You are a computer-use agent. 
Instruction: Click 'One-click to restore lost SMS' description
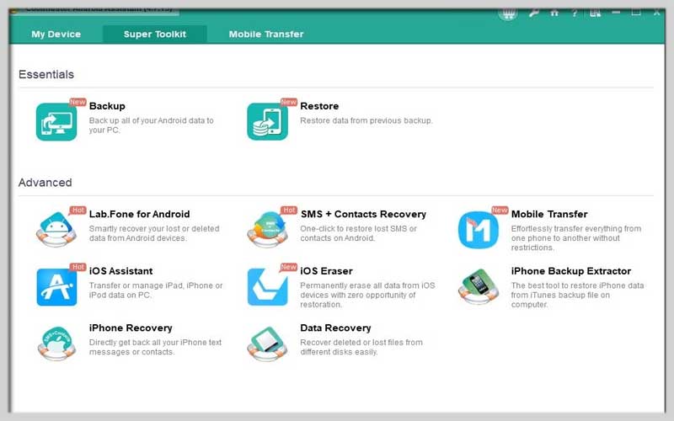tap(359, 233)
